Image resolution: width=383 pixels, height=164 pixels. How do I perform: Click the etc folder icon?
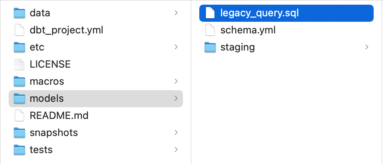[19, 47]
